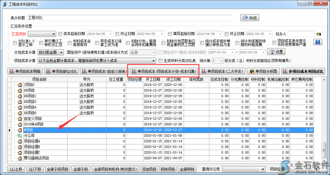Screen dimensions: 330x175
Task: Click the house icon of J项目2 row
Action: point(20,85)
